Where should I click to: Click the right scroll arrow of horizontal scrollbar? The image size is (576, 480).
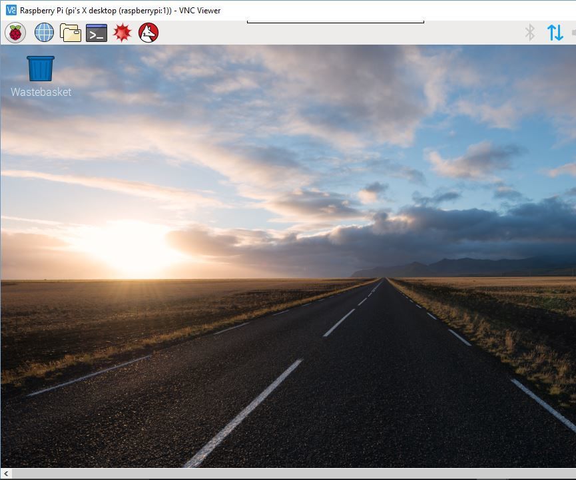click(x=571, y=473)
